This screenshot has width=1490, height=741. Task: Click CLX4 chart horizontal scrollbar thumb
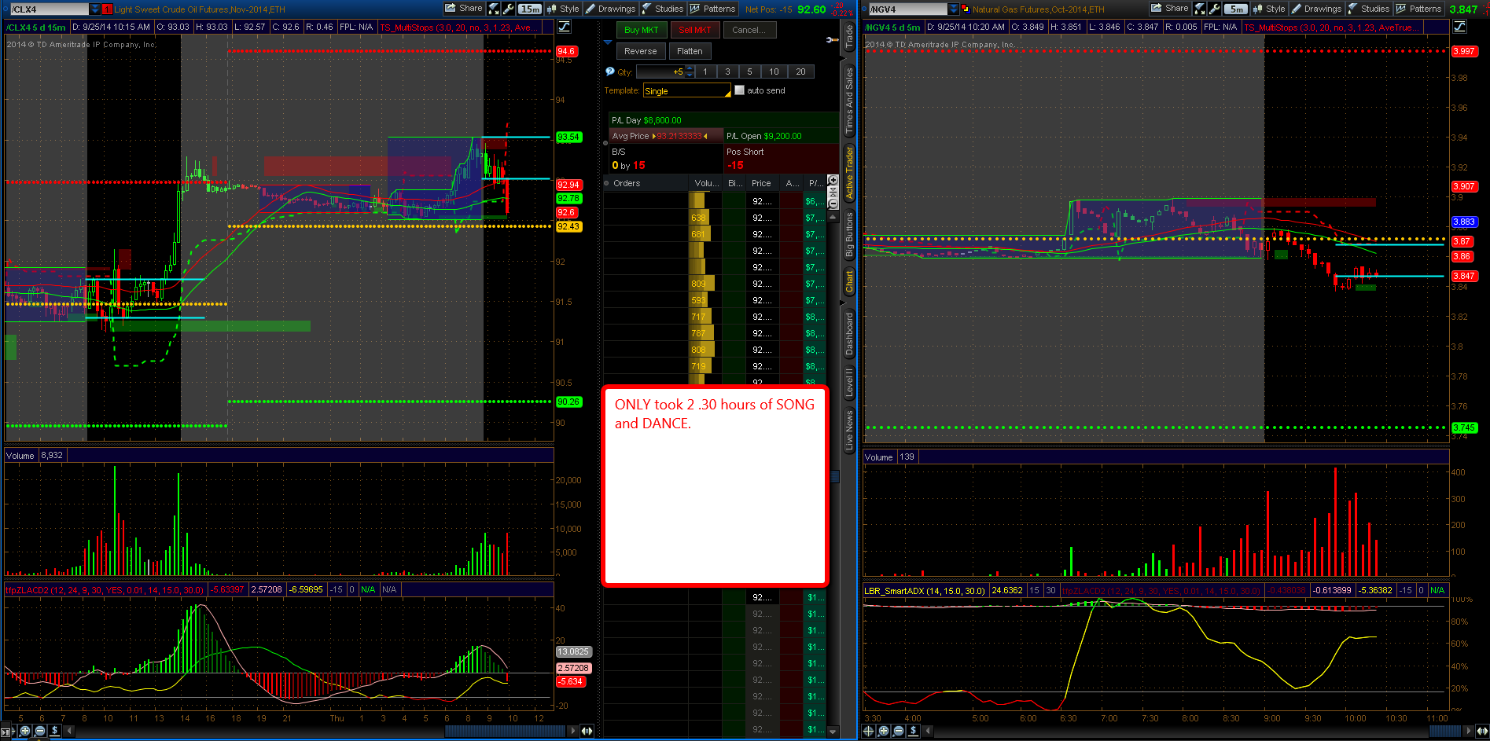[505, 731]
